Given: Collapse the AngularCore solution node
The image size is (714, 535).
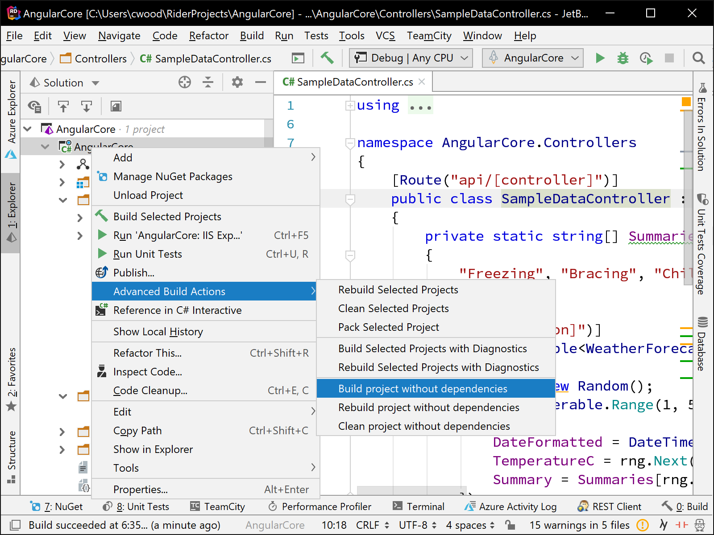Looking at the screenshot, I should point(28,129).
